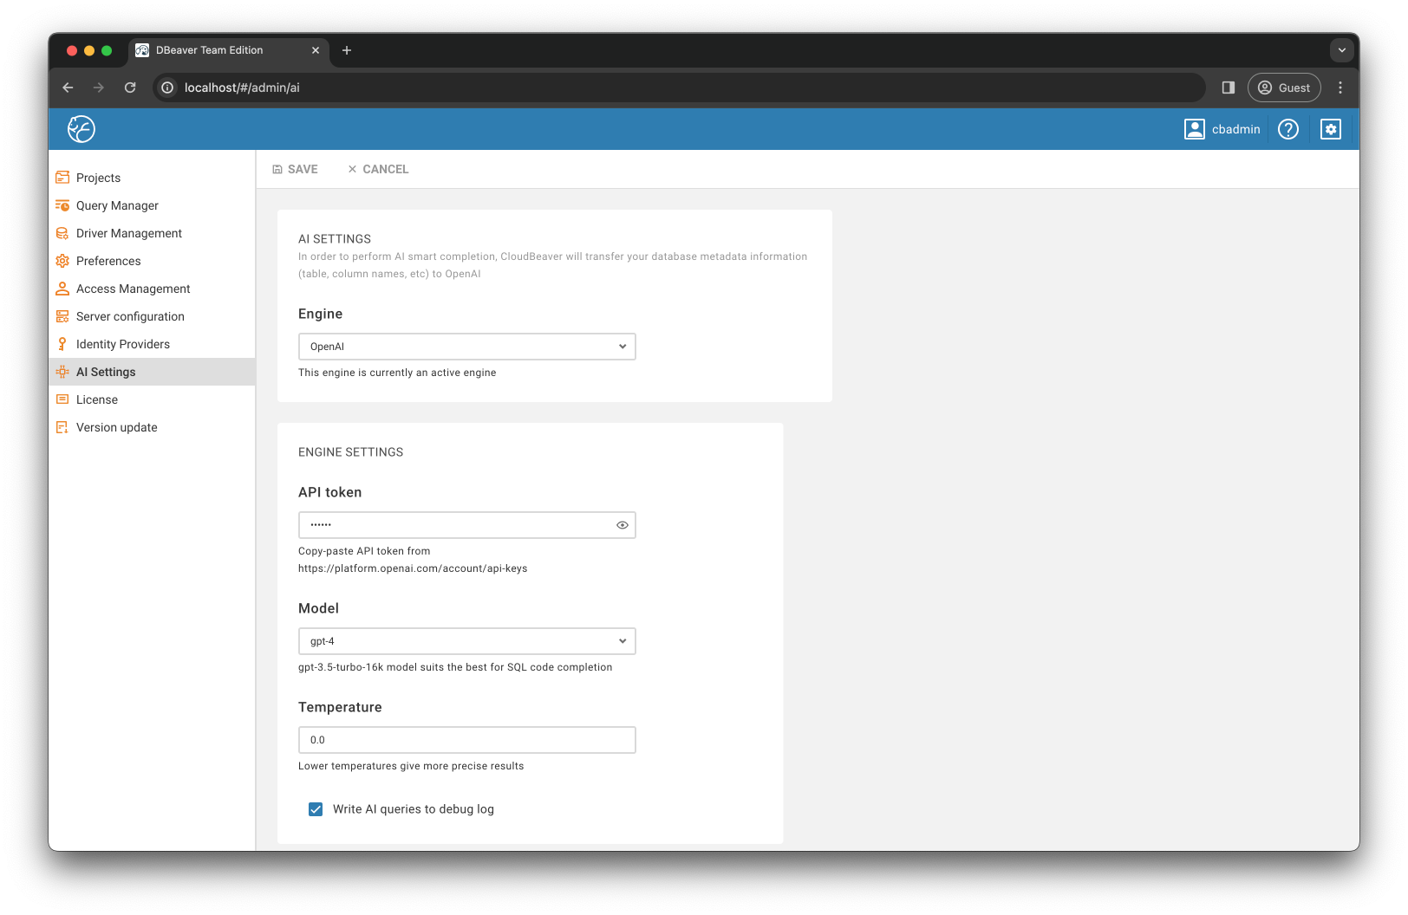Click the Query Manager sidebar icon
This screenshot has height=915, width=1408.
tap(62, 205)
